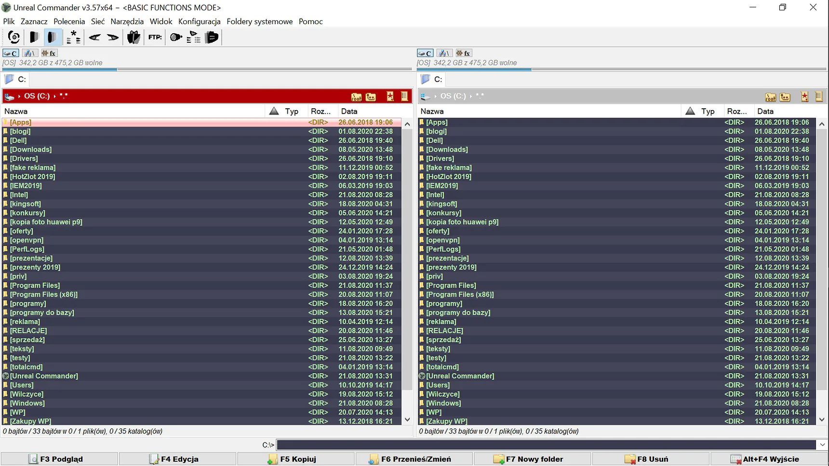The image size is (829, 466).
Task: Click the left panel scrollbar down arrow
Action: 407,420
